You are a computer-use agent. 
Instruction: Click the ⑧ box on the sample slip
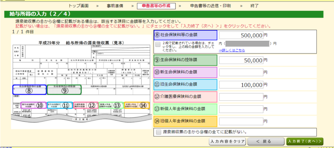tap(30, 90)
